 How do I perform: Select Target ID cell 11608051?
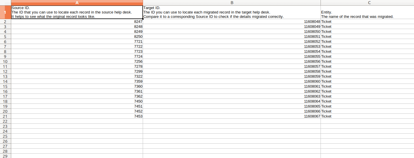click(232, 37)
